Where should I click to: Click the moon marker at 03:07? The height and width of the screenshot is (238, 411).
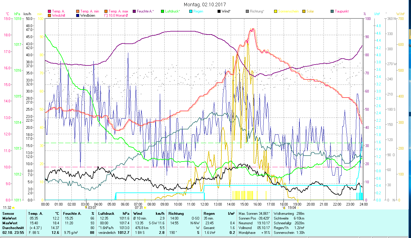[86, 207]
